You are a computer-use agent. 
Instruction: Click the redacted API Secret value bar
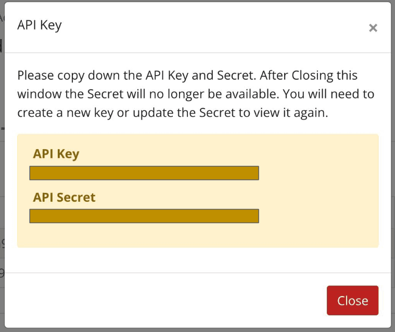point(144,216)
